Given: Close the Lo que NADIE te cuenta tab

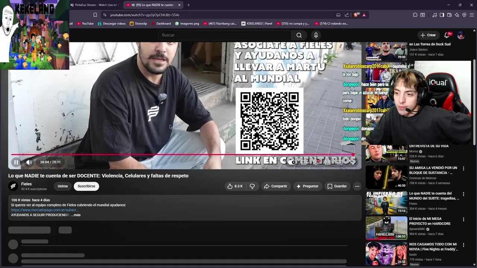Looking at the screenshot, I should click(179, 5).
